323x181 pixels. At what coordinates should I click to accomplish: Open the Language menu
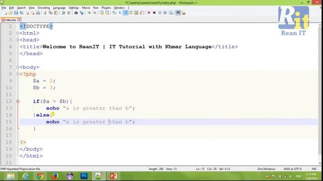(60, 8)
